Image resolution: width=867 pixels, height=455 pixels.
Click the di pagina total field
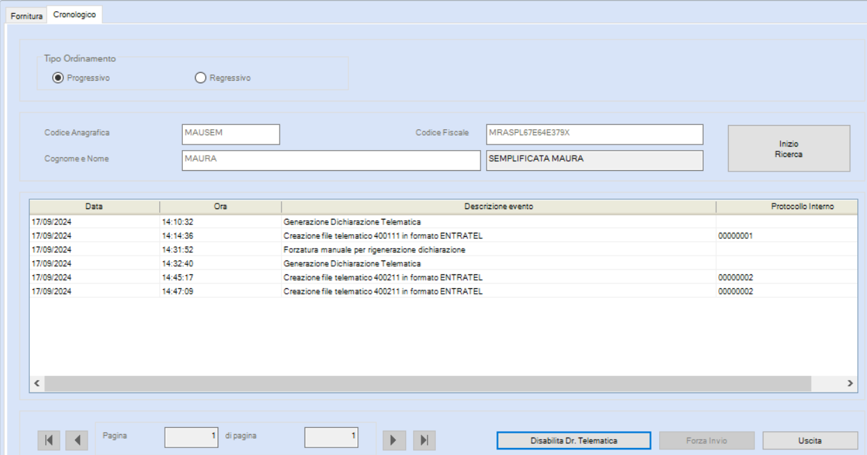tap(332, 437)
